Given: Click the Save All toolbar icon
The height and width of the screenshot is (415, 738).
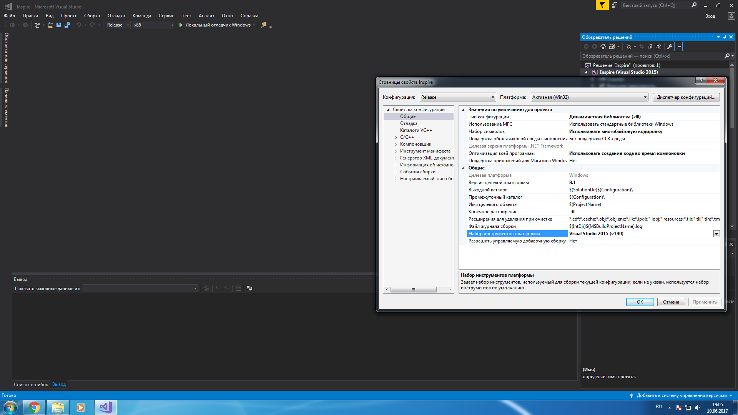Looking at the screenshot, I should point(67,25).
